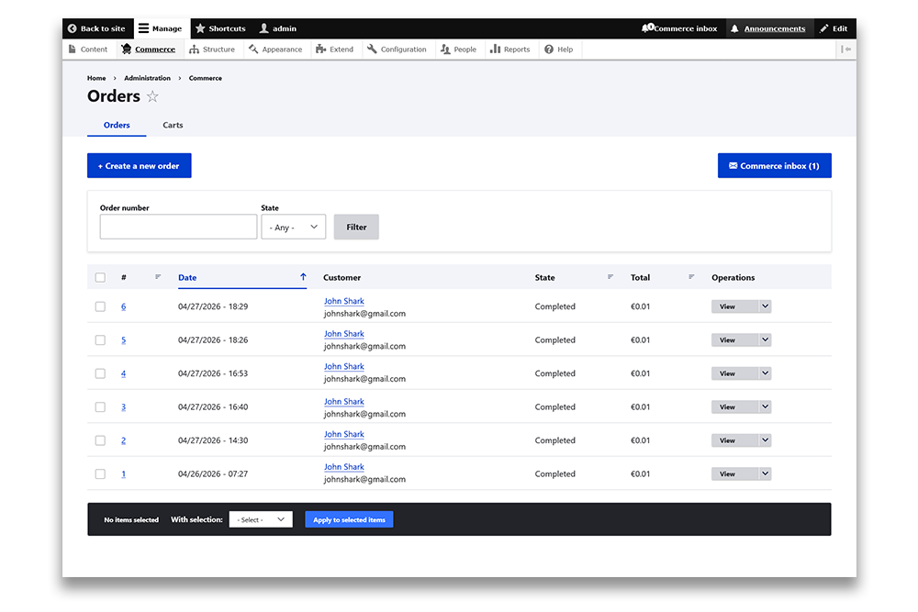Switch to the Carts tab
918x612 pixels.
173,125
